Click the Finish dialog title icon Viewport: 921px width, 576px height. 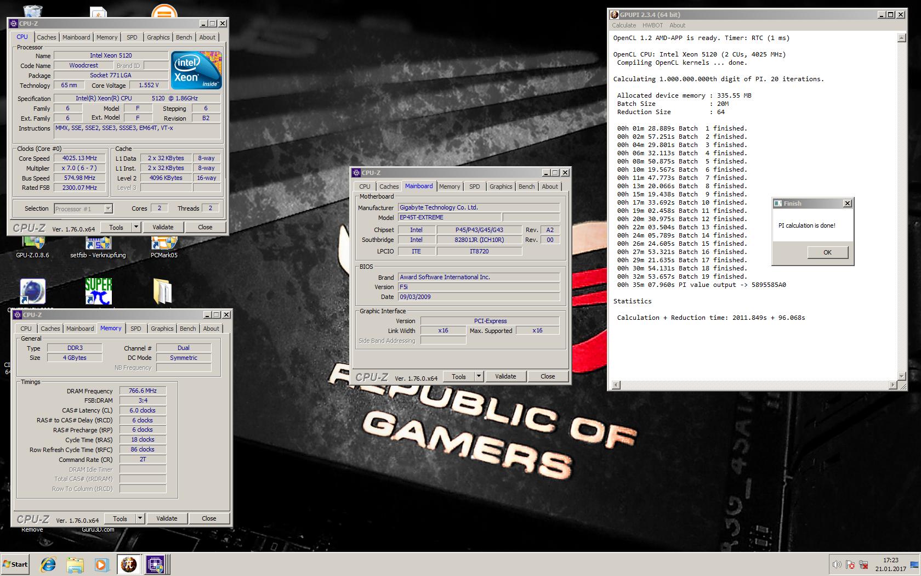tap(777, 204)
